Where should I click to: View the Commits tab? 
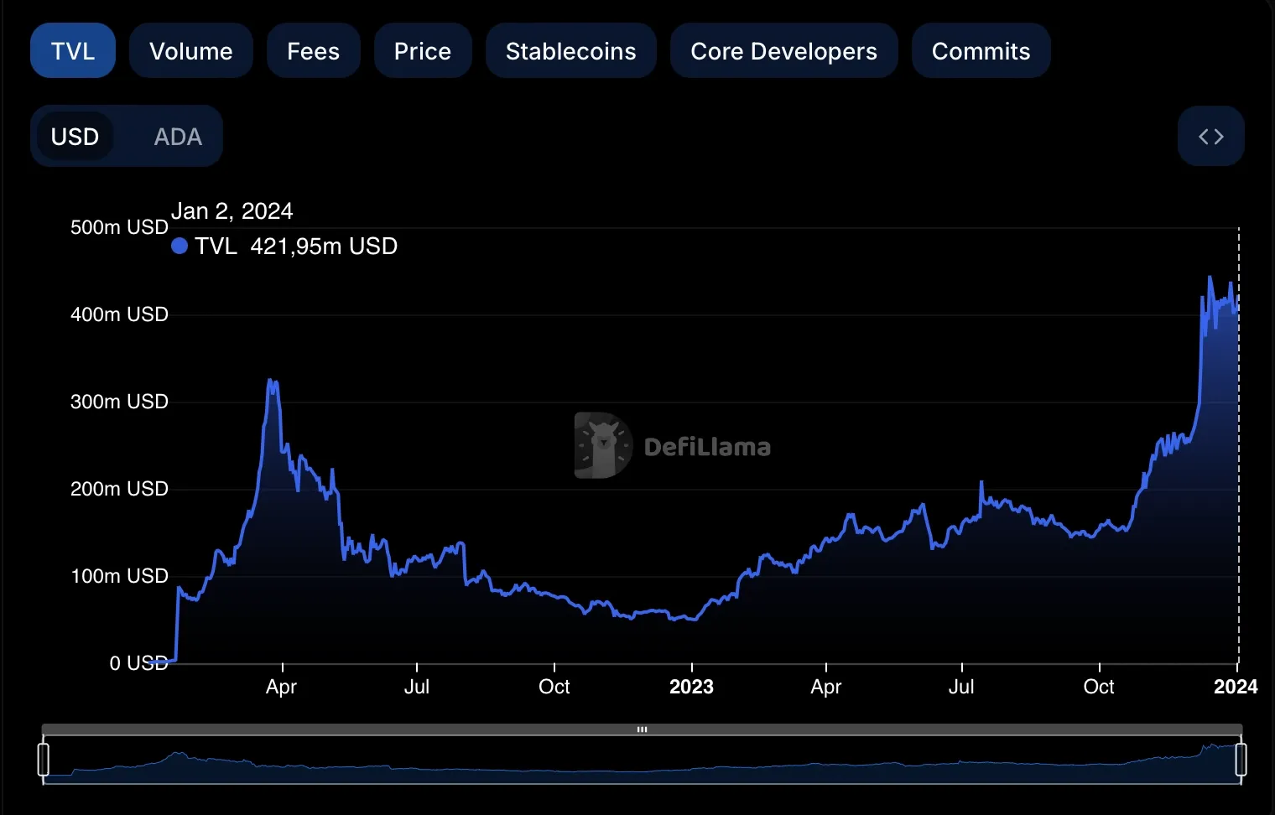tap(981, 51)
